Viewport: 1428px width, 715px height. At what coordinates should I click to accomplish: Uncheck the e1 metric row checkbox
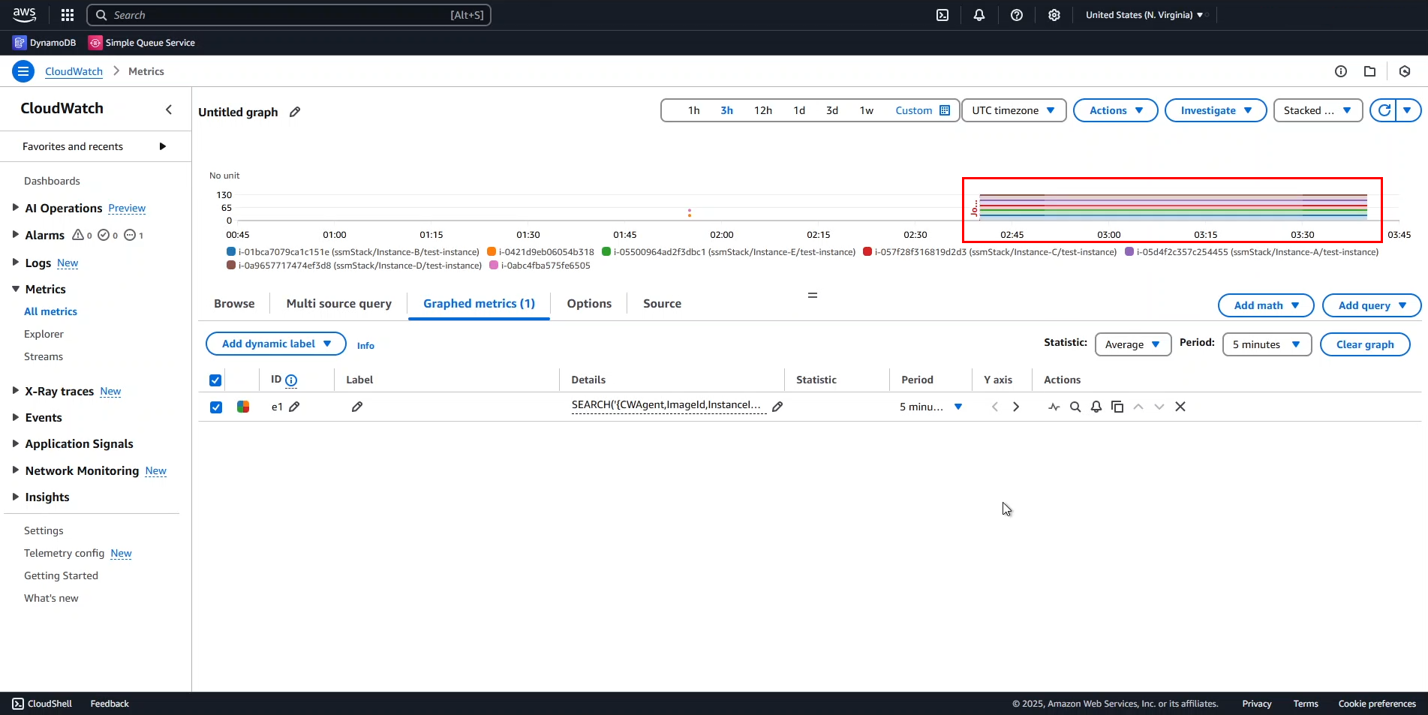click(216, 407)
